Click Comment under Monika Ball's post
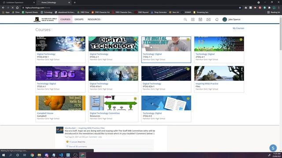This screenshot has height=158, width=282. (93, 137)
